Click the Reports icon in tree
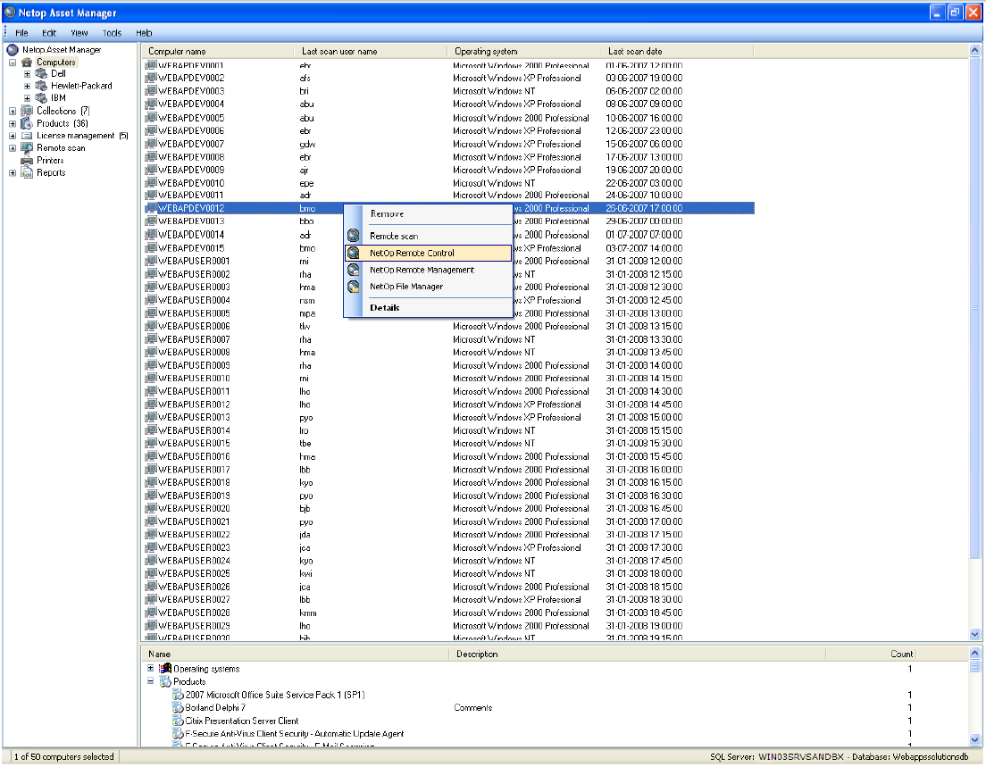Image resolution: width=986 pixels, height=767 pixels. 27,172
